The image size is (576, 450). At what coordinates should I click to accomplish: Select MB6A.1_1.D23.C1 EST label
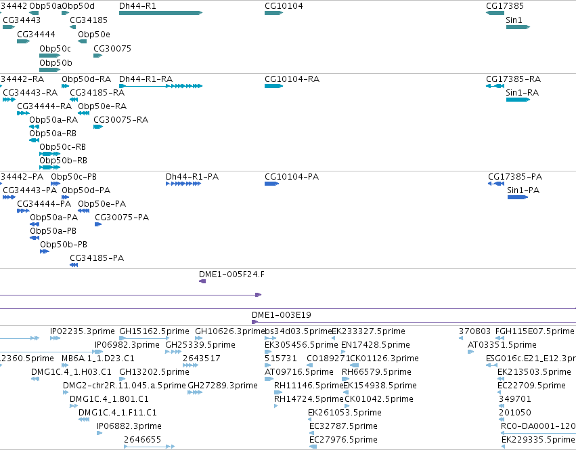(x=98, y=359)
